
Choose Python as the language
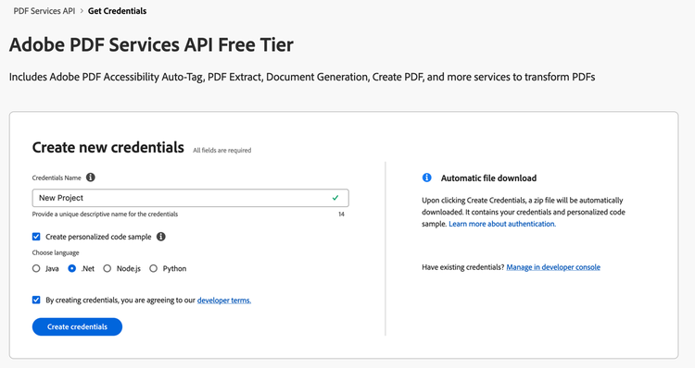pyautogui.click(x=153, y=268)
